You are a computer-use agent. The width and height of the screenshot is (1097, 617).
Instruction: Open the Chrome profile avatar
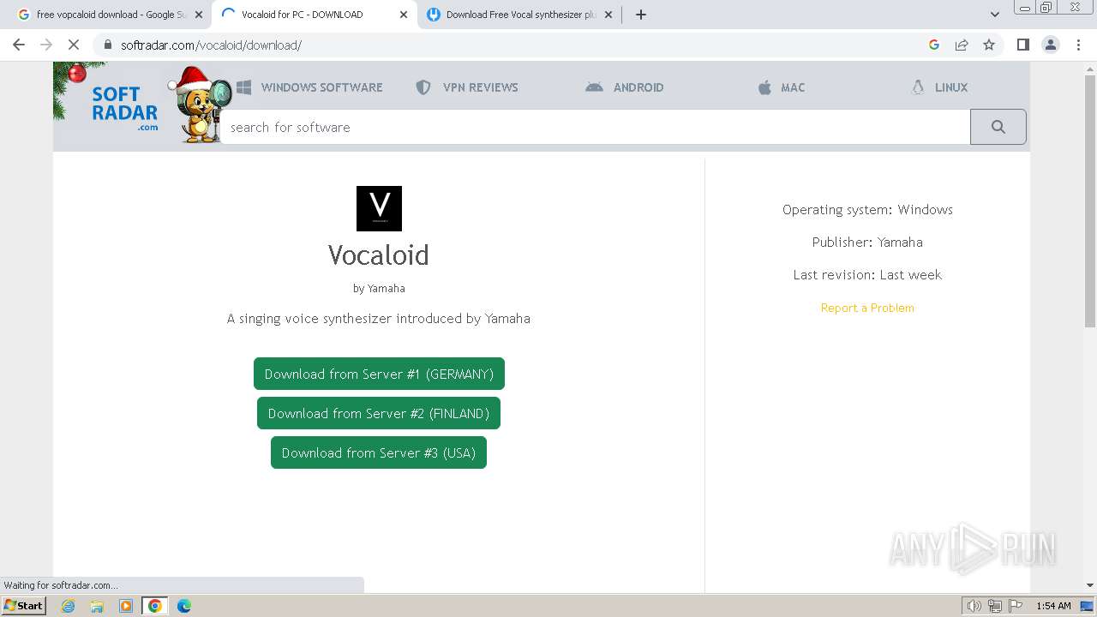coord(1051,45)
